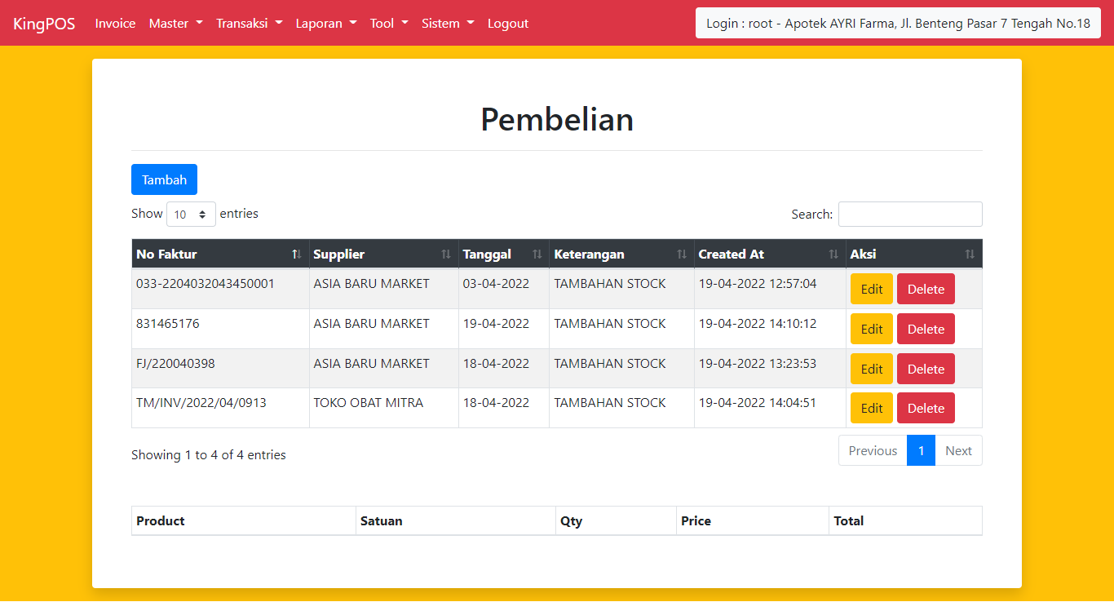Delete the TM/INV/2022/04/0913 purchase

coord(926,408)
